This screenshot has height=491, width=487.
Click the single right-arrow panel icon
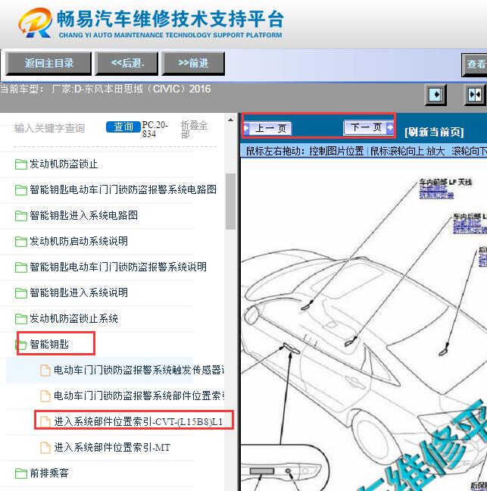pyautogui.click(x=435, y=95)
